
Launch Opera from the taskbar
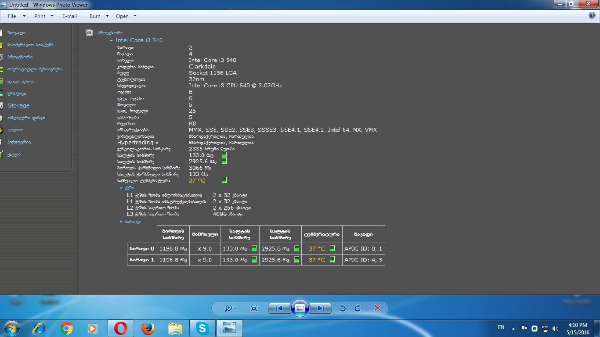pyautogui.click(x=121, y=328)
